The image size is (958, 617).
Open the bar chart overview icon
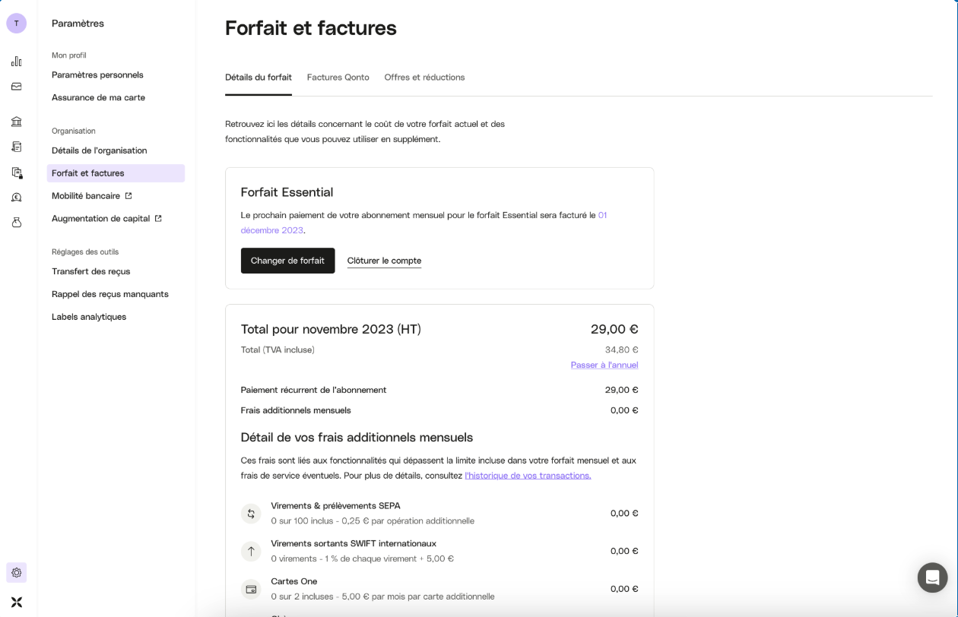click(17, 62)
